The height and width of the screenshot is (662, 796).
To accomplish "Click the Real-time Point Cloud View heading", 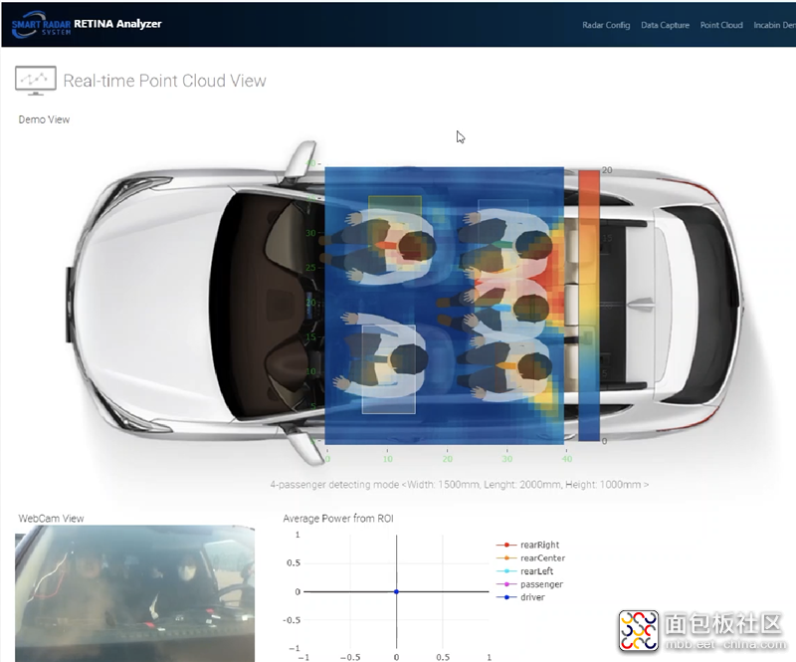I will pos(164,81).
